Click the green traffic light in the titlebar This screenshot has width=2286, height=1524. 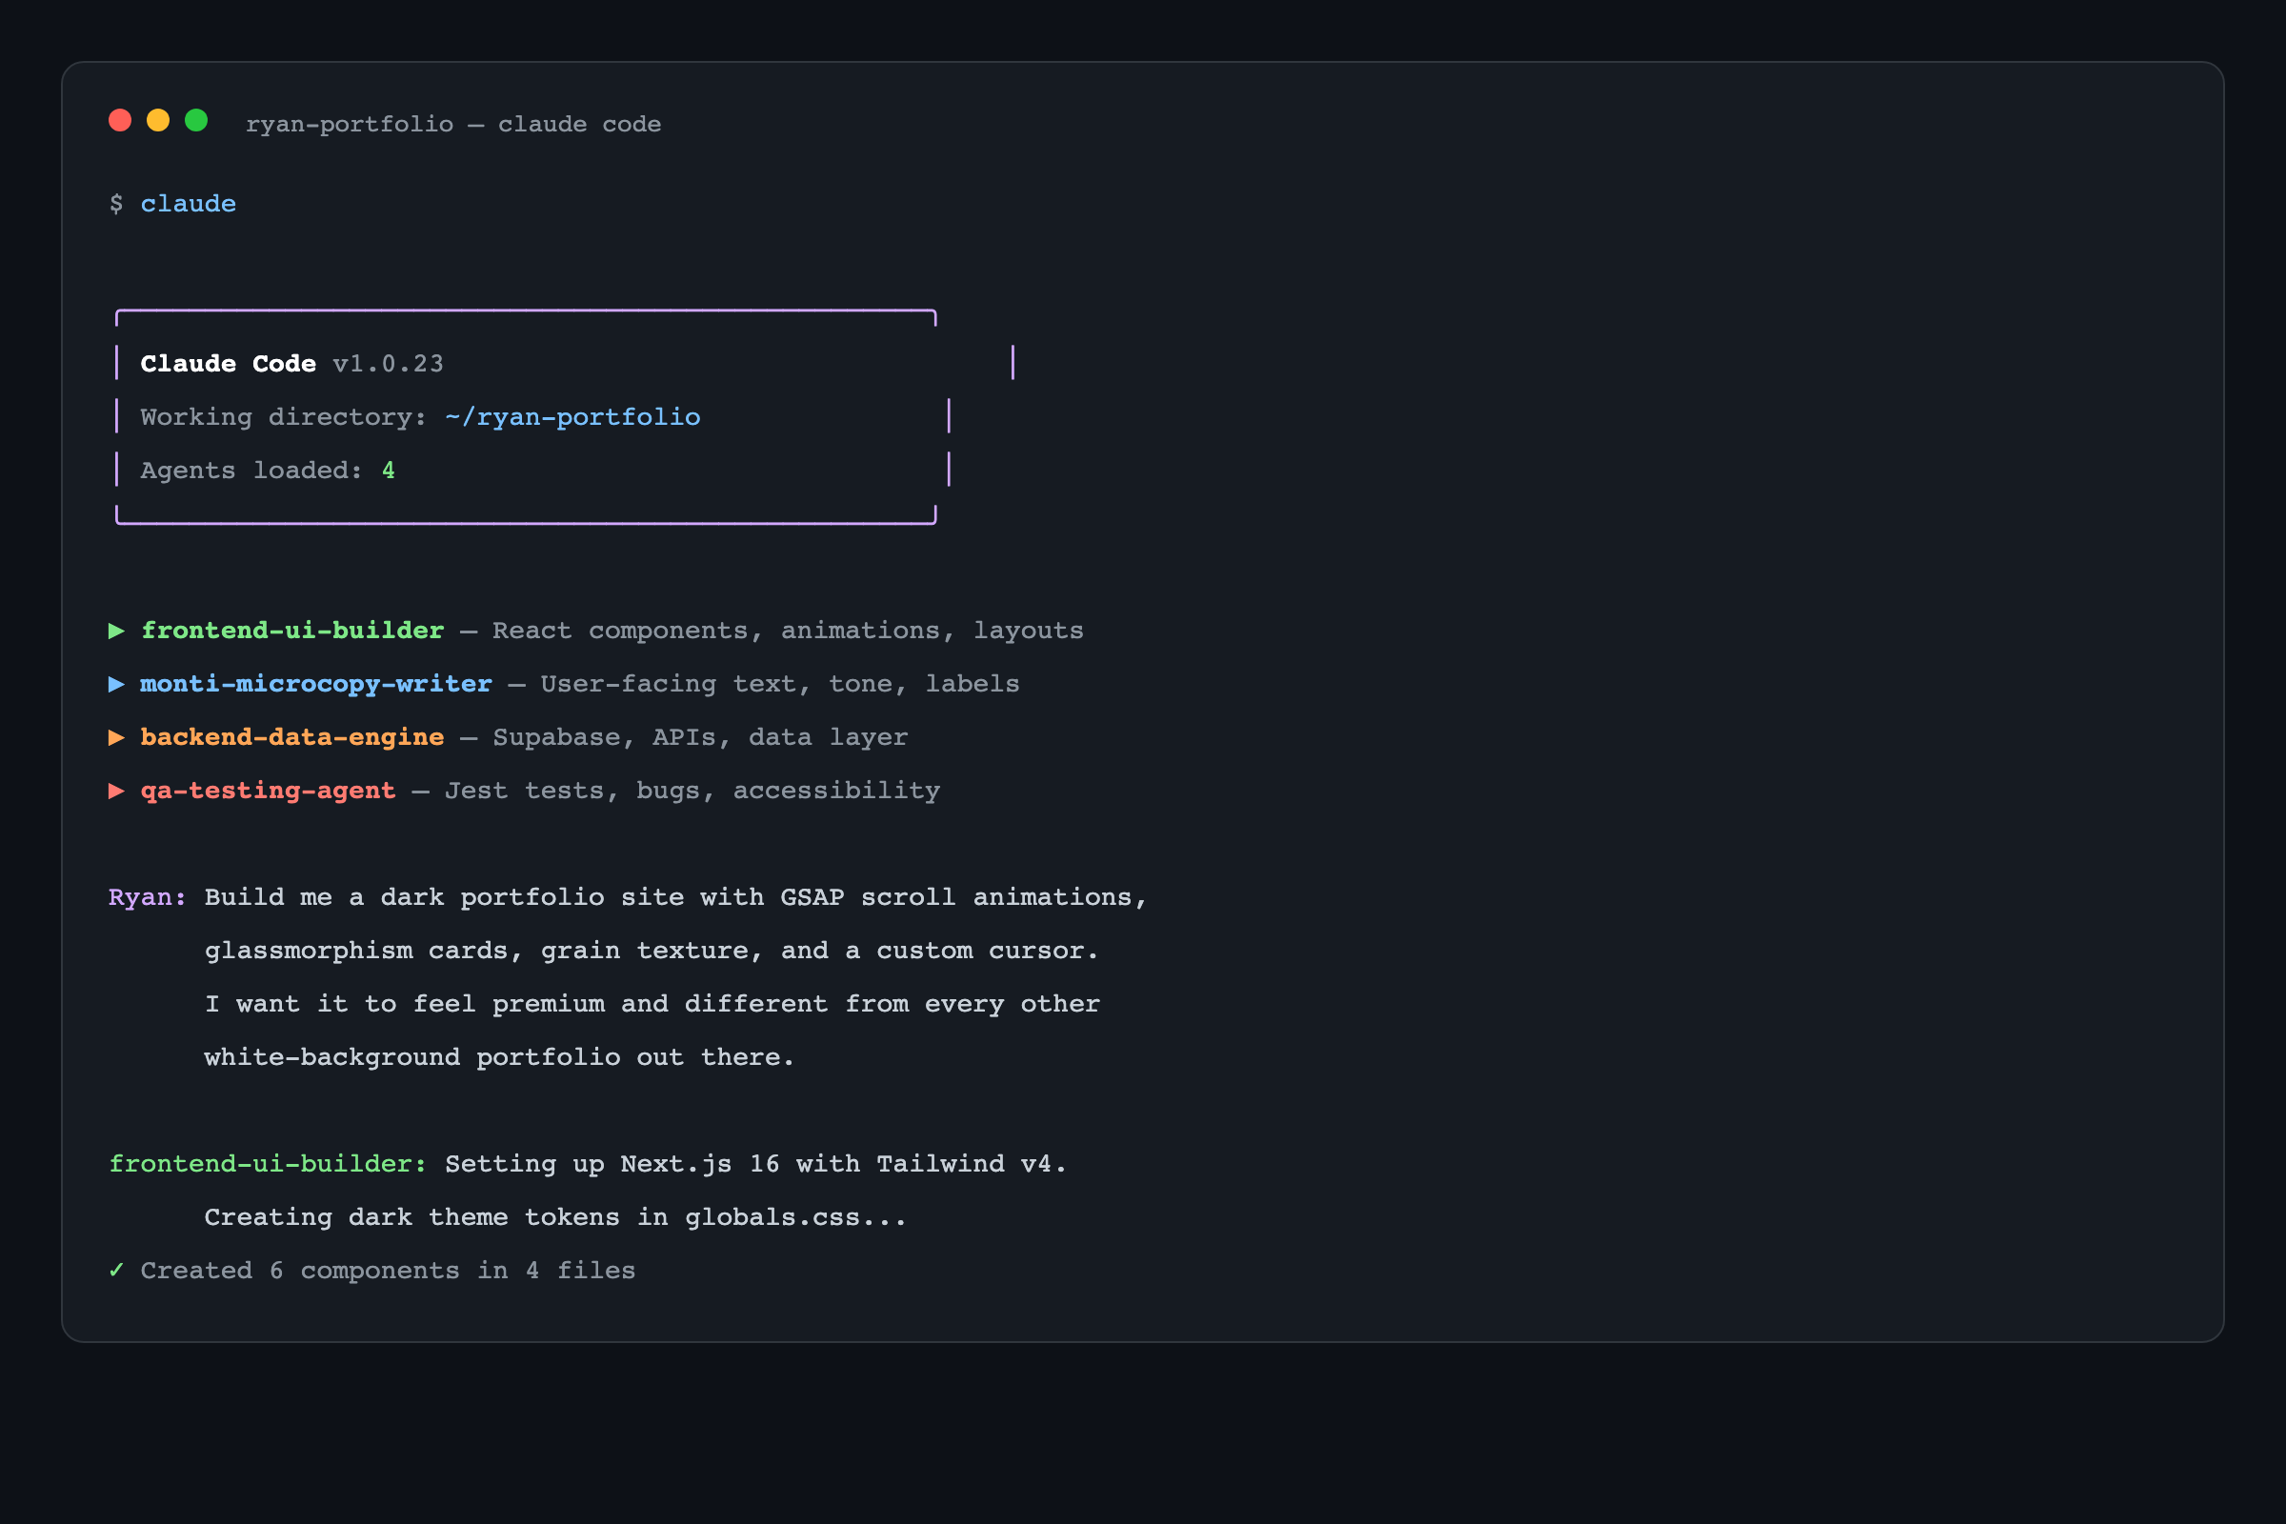coord(196,121)
